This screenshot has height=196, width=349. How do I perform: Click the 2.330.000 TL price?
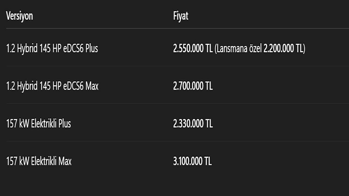tap(193, 124)
